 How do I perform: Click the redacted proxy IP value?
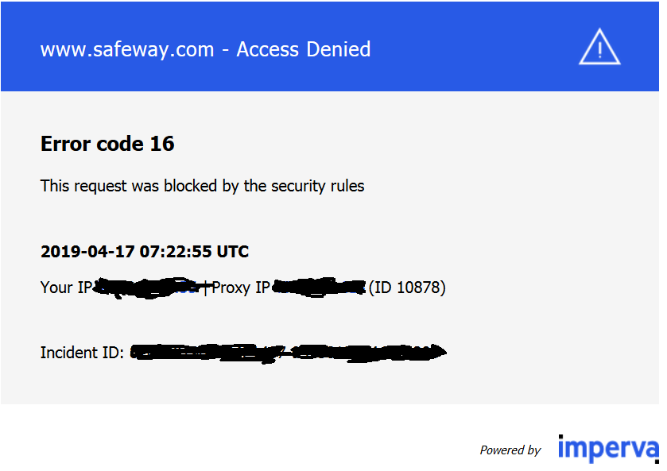[319, 288]
